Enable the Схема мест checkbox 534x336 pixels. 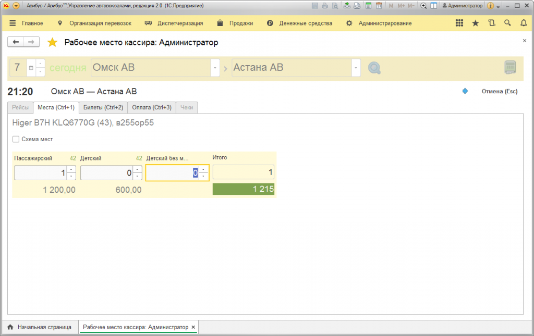coord(16,139)
